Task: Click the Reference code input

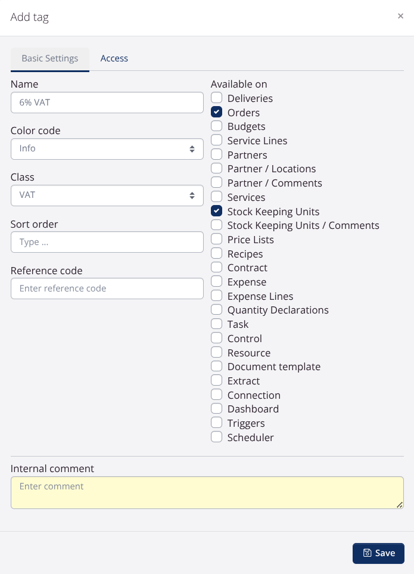Action: (x=107, y=288)
